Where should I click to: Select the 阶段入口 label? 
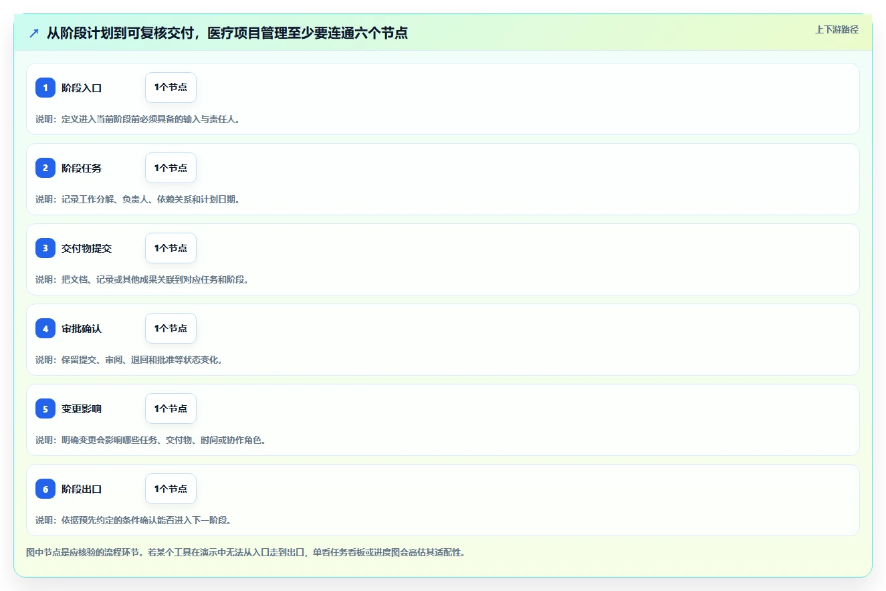[82, 88]
